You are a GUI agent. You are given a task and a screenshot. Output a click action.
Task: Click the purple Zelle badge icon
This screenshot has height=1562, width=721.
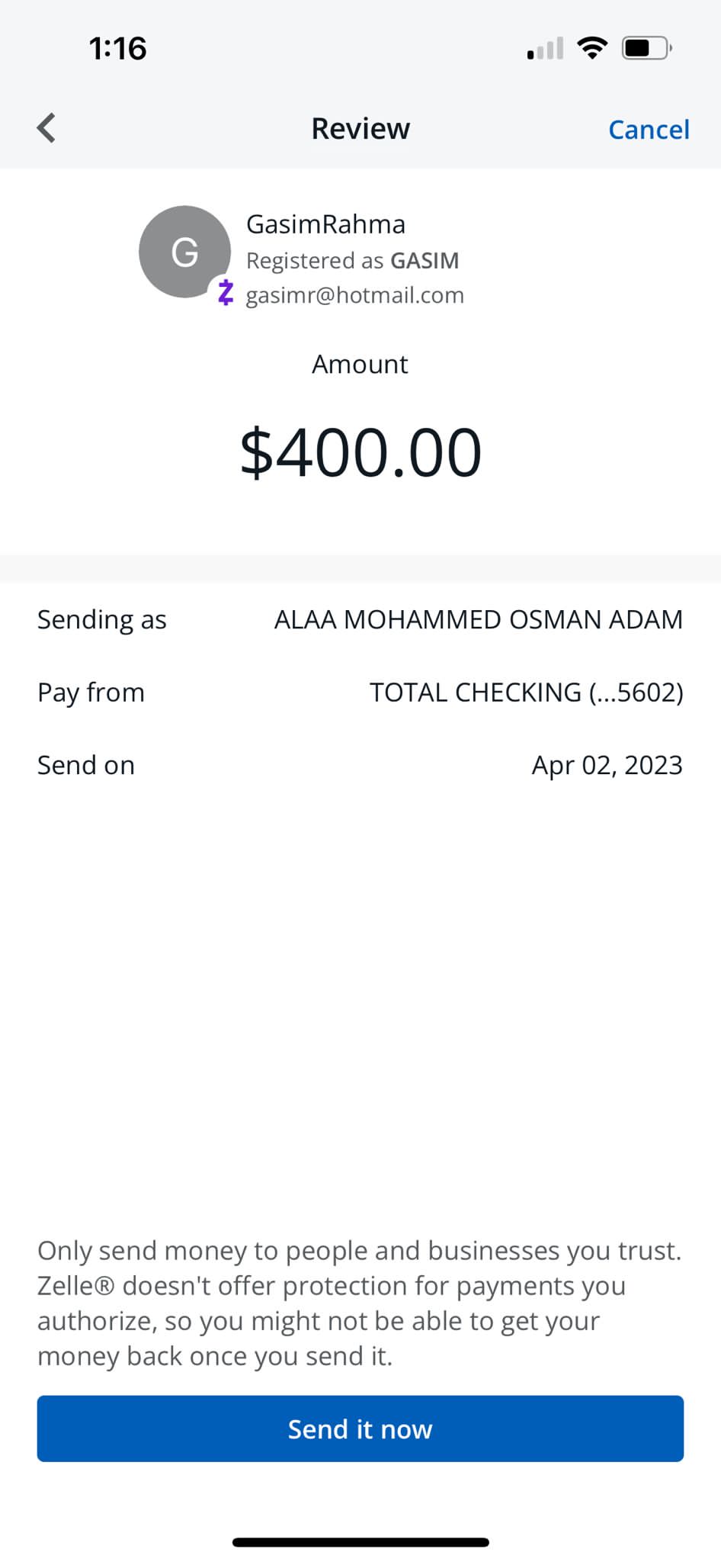225,293
